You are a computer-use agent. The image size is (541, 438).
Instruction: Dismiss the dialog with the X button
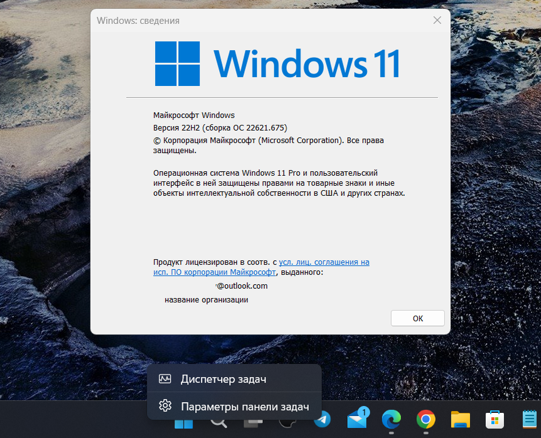click(x=437, y=19)
